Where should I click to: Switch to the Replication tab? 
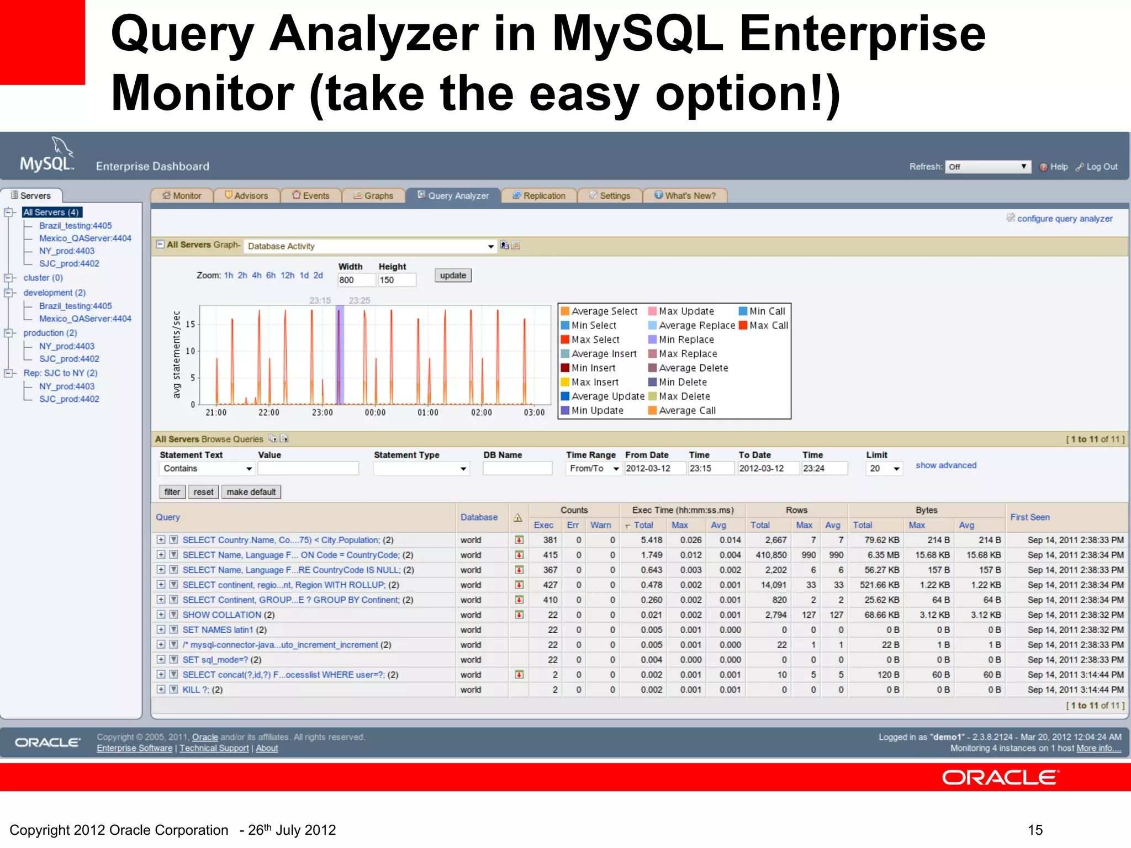(x=539, y=195)
